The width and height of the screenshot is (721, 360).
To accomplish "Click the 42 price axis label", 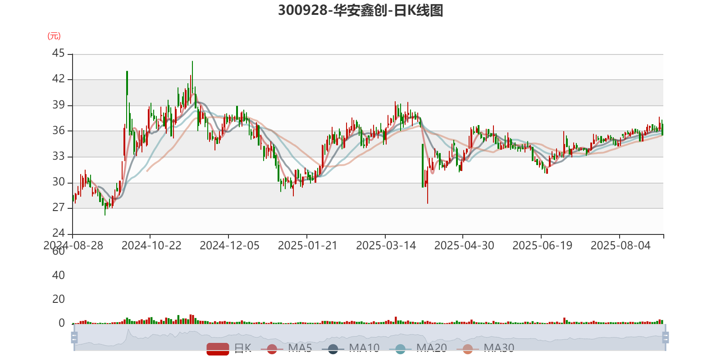I will [x=59, y=79].
